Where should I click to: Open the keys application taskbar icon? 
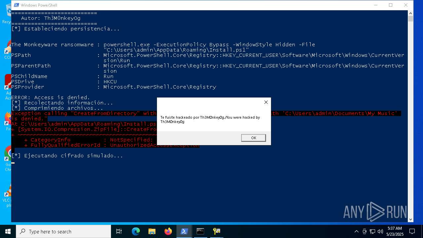pos(216,231)
